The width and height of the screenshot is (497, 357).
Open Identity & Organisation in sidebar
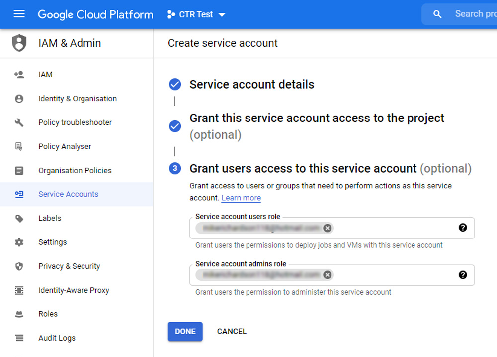[77, 99]
